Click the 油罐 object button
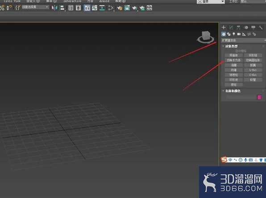This screenshot has height=198, width=266. tap(234, 65)
